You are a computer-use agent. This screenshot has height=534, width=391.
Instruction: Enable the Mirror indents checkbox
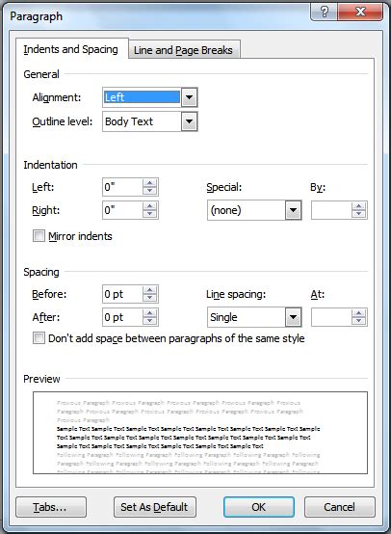click(39, 235)
